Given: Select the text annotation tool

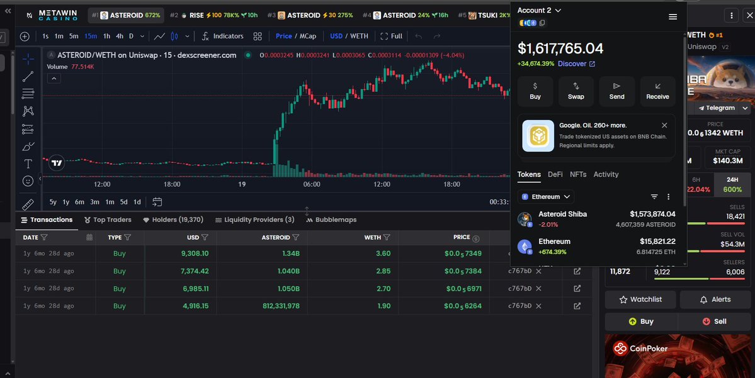Looking at the screenshot, I should coord(26,164).
